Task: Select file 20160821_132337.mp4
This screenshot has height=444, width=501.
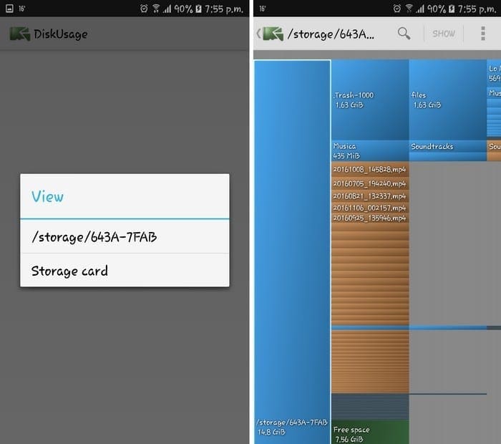Action: tap(370, 196)
